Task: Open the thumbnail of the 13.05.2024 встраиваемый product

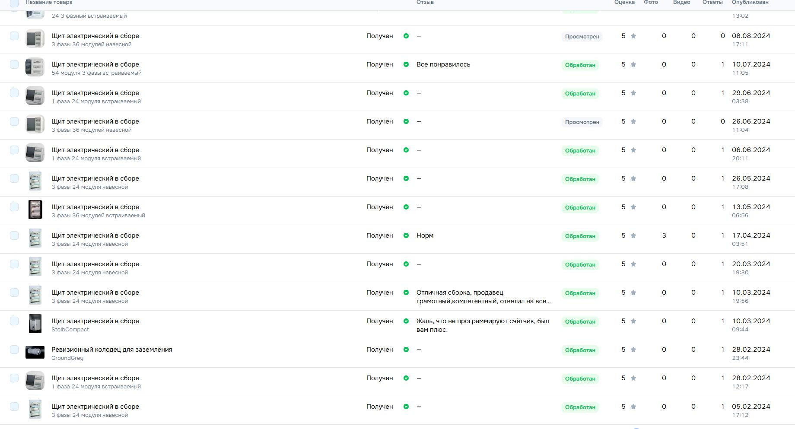Action: (35, 210)
